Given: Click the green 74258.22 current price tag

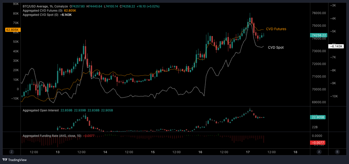Looking at the screenshot, I should pyautogui.click(x=319, y=35).
